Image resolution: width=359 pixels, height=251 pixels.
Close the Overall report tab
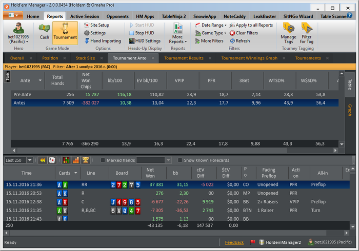click(x=31, y=58)
